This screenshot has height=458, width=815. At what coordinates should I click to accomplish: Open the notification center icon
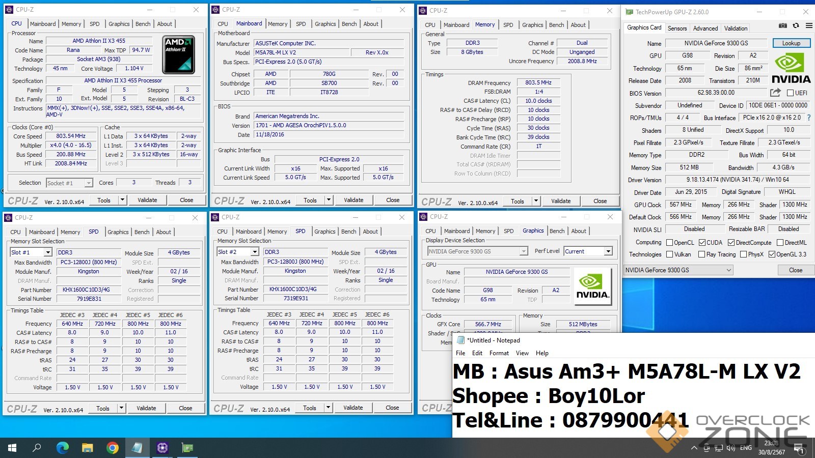click(x=800, y=448)
